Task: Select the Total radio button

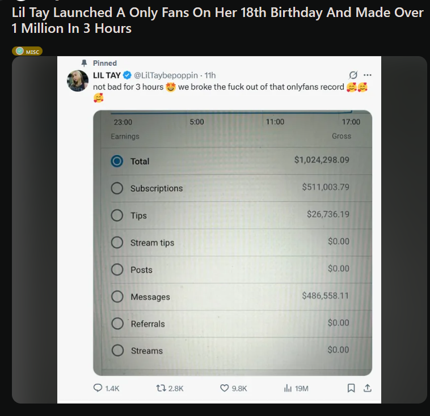Action: (x=117, y=161)
